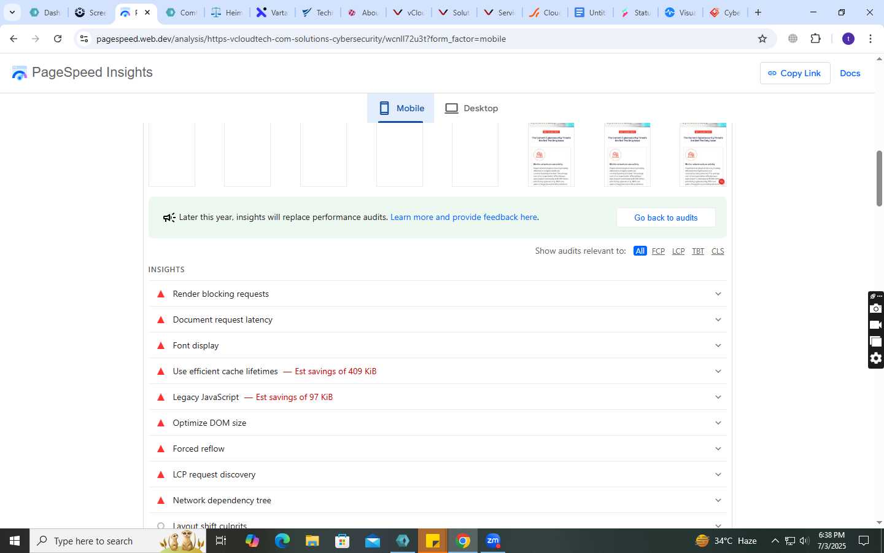Open File Explorer from the taskbar
This screenshot has height=553, width=884.
click(312, 541)
